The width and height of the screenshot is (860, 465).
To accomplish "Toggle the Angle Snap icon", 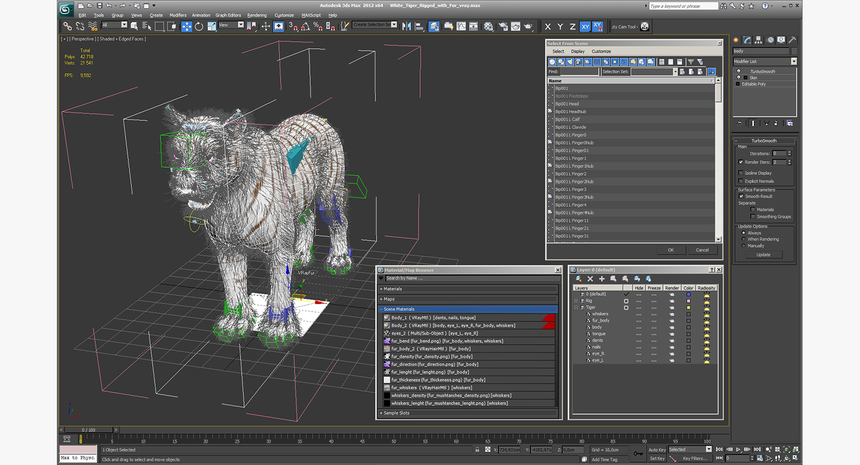I will (306, 26).
